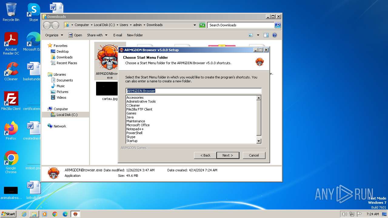
Task: Click the Explorer back arrow button
Action: point(47,25)
